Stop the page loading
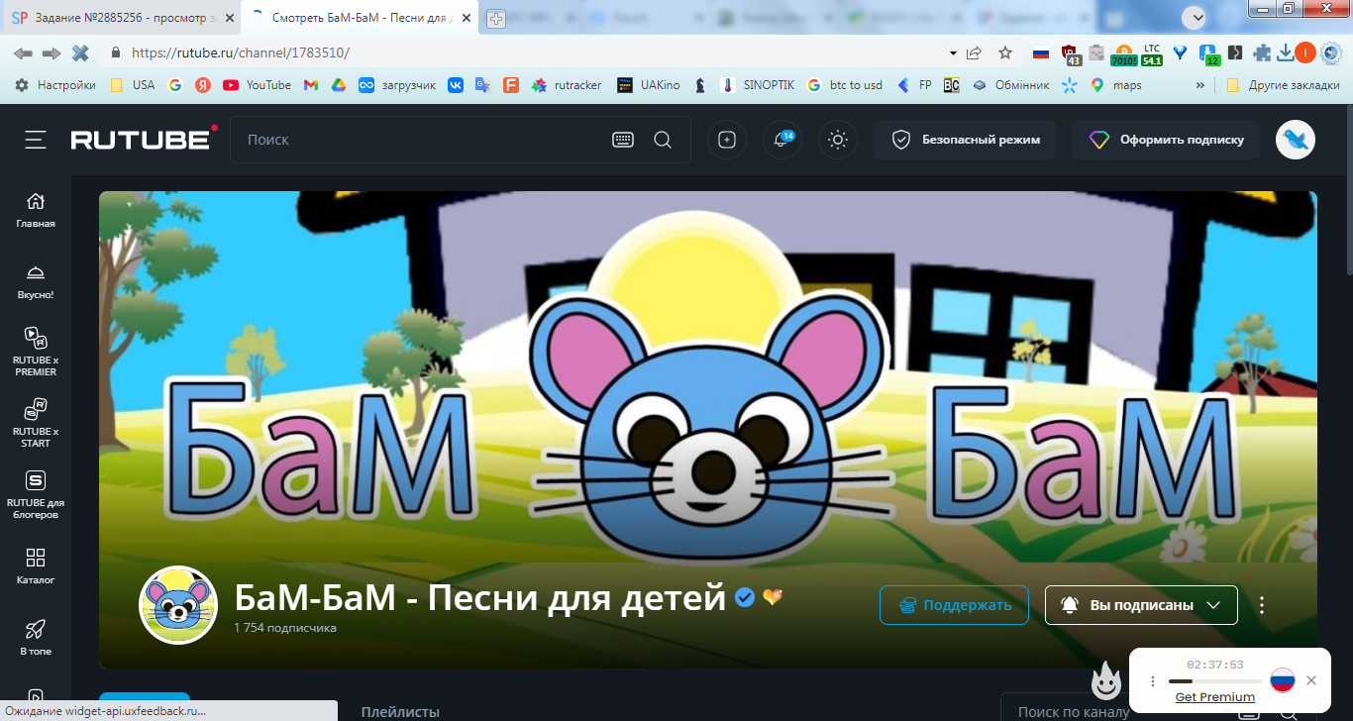The image size is (1353, 721). pos(80,52)
